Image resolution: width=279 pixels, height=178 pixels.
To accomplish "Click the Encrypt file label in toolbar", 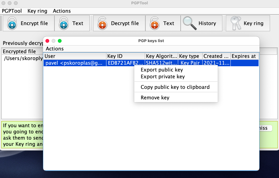I will click(x=34, y=23).
